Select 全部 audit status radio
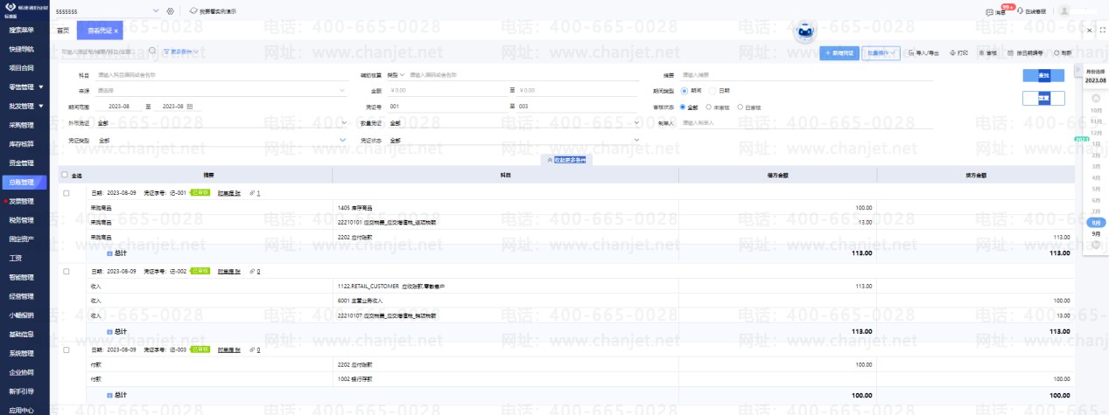1109x415 pixels. 683,107
